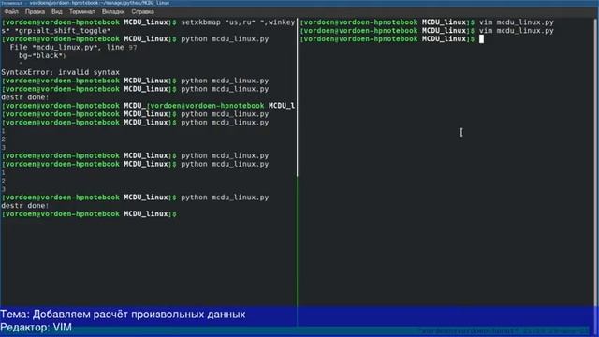Click the SyntaxError: invalid syntax message
Image resolution: width=599 pixels, height=337 pixels.
pyautogui.click(x=60, y=72)
